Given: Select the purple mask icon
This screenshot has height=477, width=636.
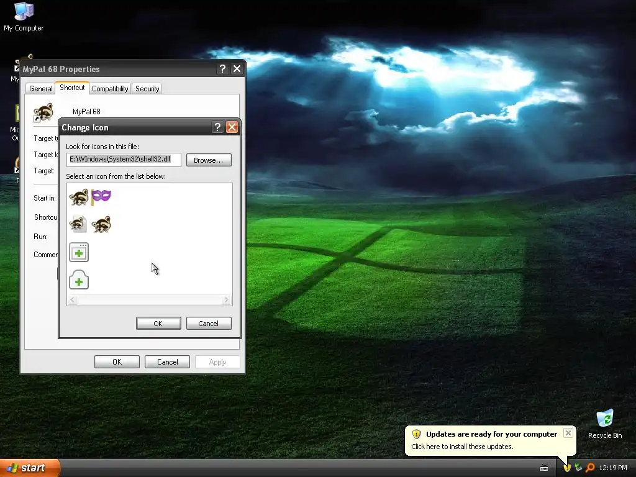Looking at the screenshot, I should coord(101,197).
